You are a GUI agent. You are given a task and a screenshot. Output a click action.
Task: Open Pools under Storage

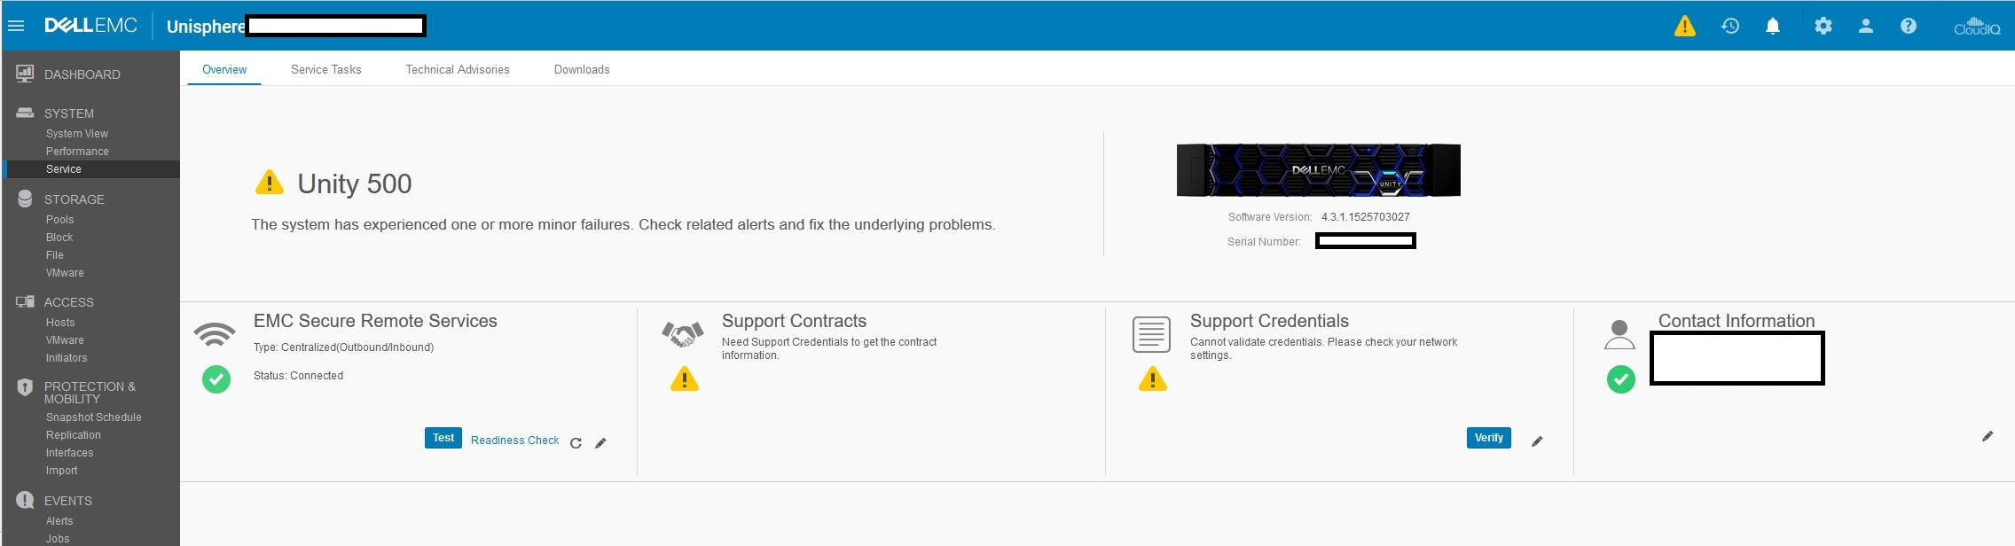coord(59,220)
